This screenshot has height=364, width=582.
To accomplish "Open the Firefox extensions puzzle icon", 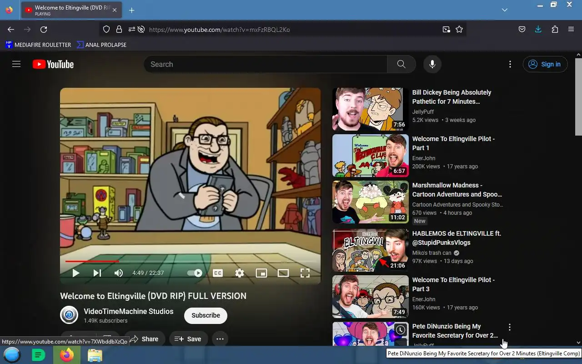I will [555, 30].
